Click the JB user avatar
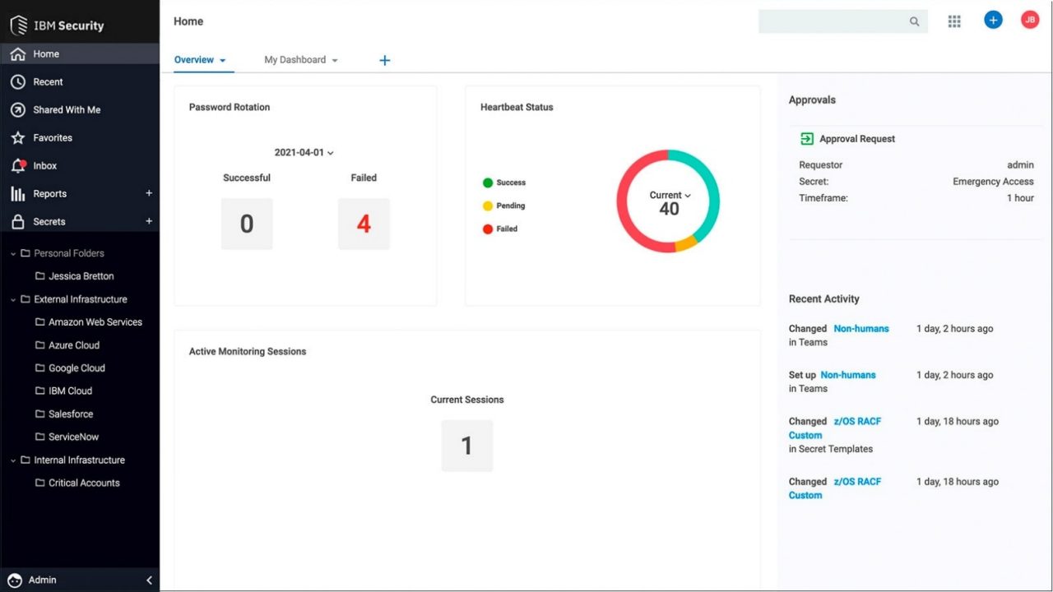Image resolution: width=1053 pixels, height=592 pixels. [1030, 19]
